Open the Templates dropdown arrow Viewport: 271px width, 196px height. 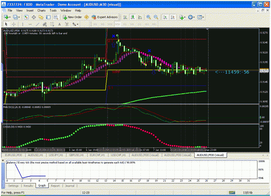tap(203, 17)
